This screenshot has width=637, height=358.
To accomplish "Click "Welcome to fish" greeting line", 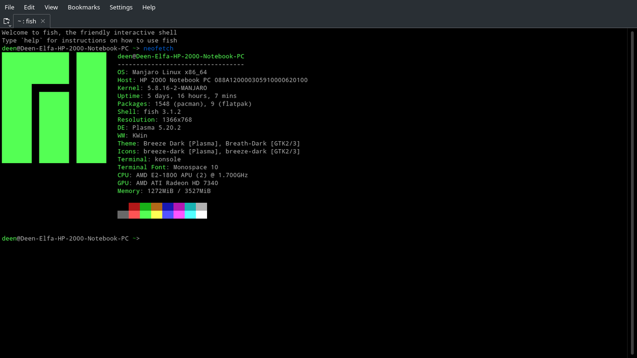I will [90, 32].
